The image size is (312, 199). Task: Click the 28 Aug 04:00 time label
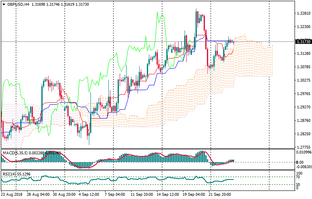click(38, 195)
